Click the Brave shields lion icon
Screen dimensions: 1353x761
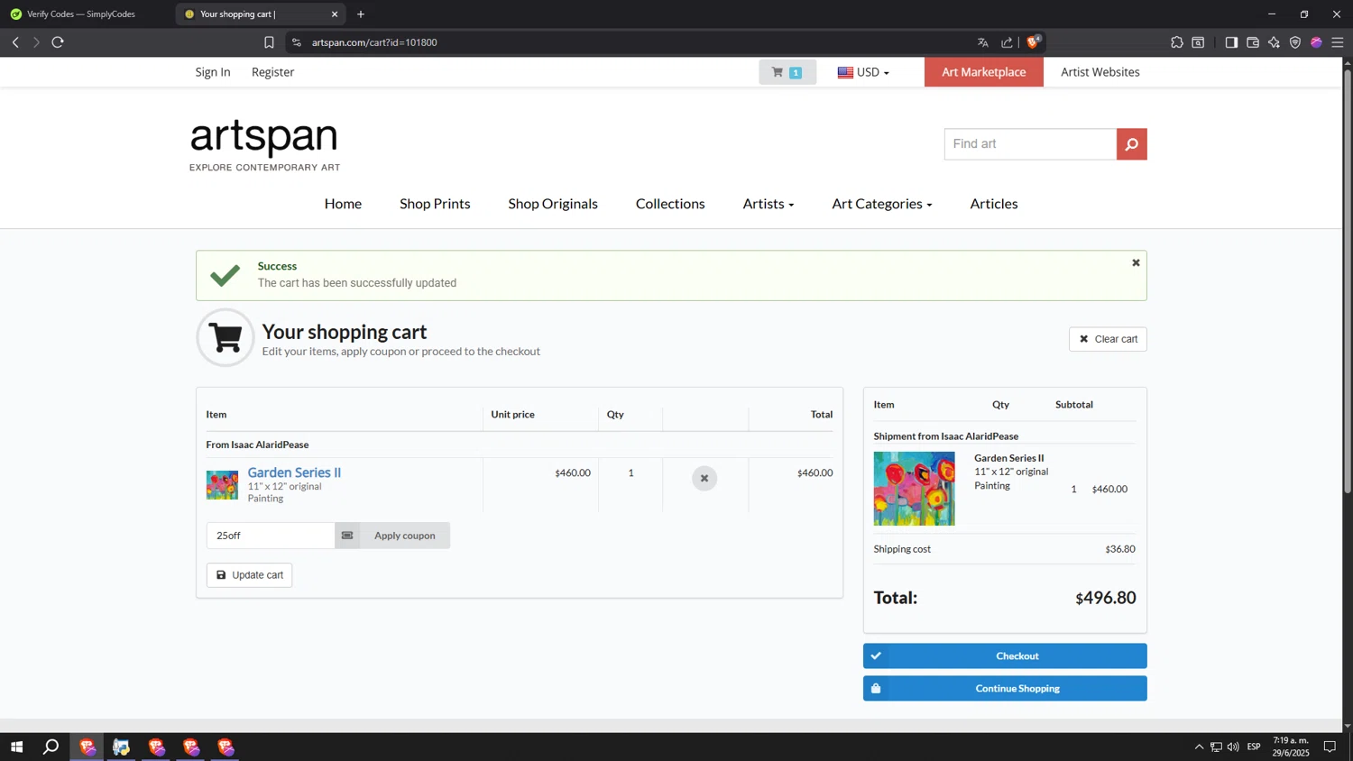tap(1034, 42)
